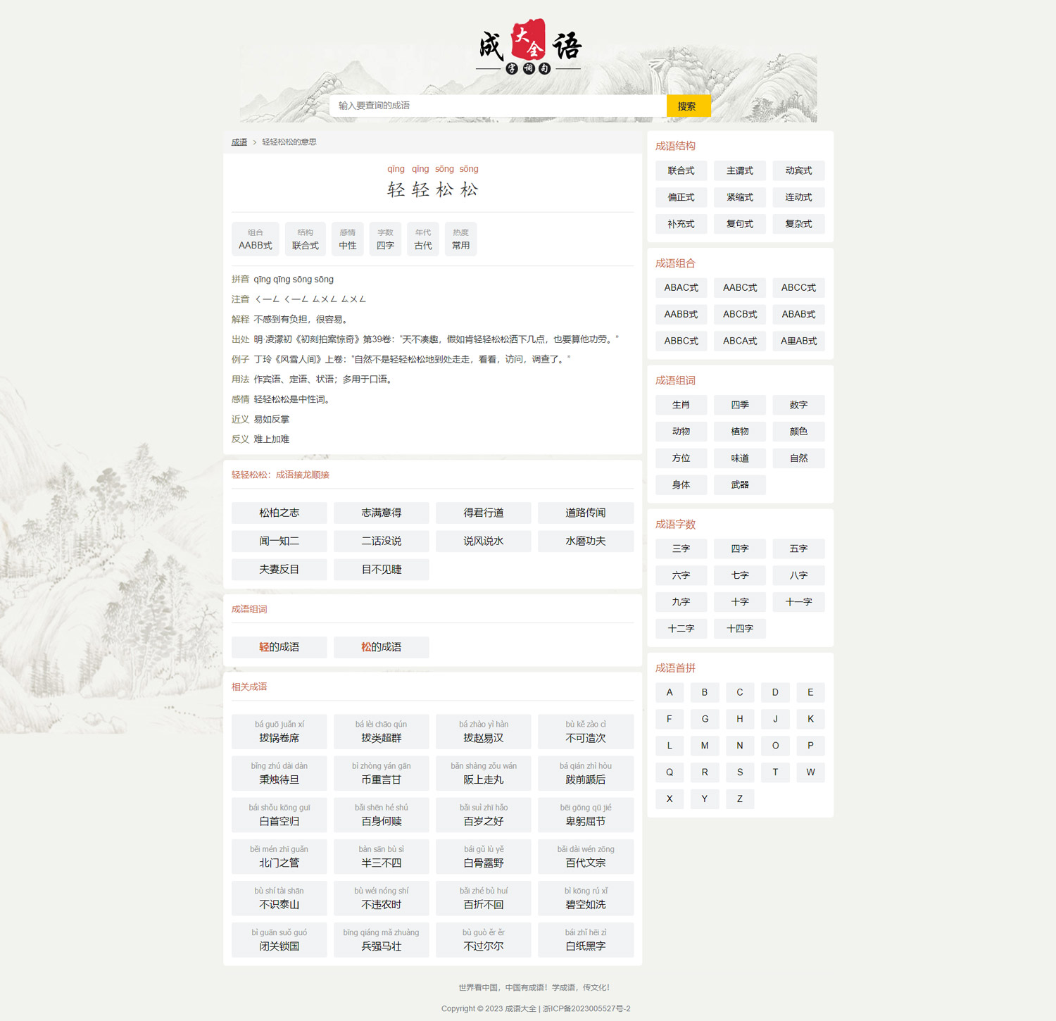Viewport: 1056px width, 1021px height.
Task: Open the 成语 breadcrumb link
Action: 239,142
